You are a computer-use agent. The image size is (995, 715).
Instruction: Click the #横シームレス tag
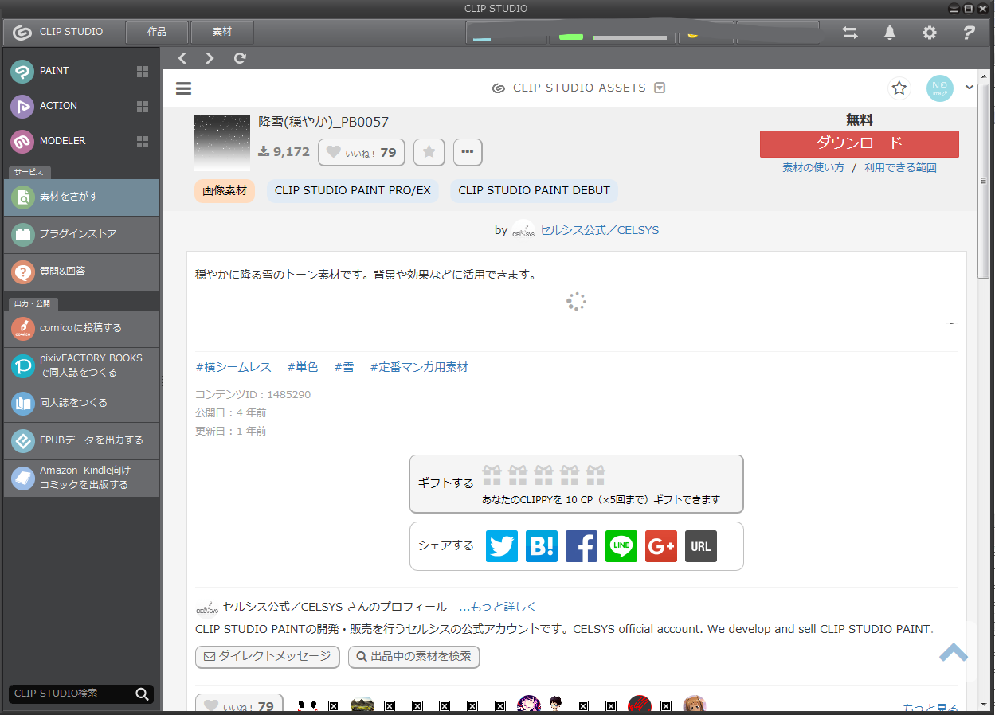pyautogui.click(x=233, y=367)
